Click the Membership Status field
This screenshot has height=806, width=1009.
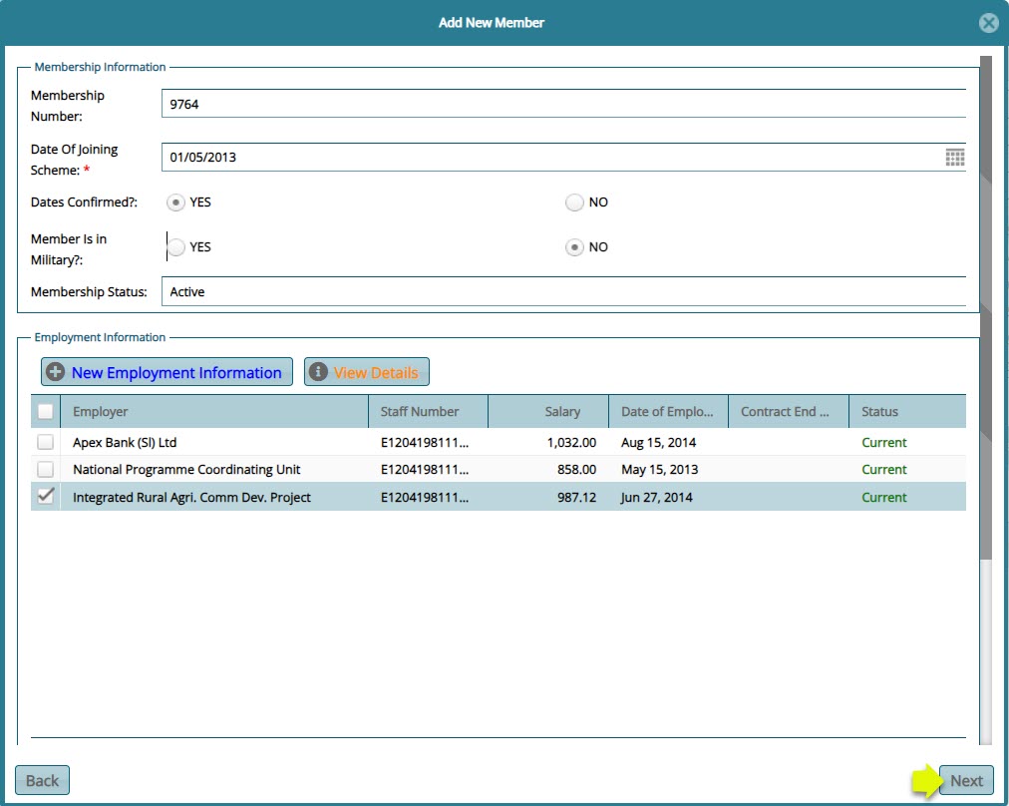tap(563, 292)
